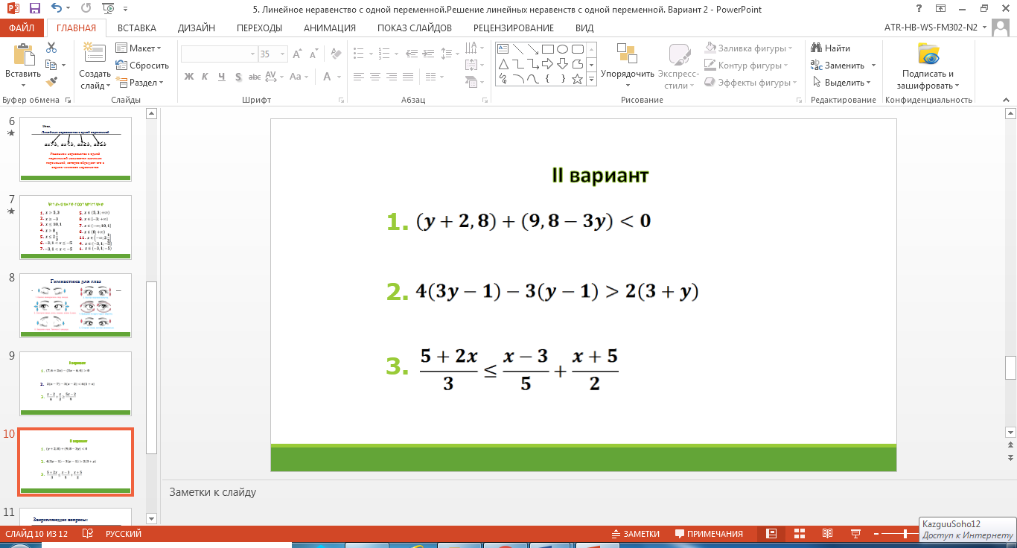The width and height of the screenshot is (1017, 548).
Task: Pick the oval shape in the shapes gallery
Action: [x=562, y=49]
